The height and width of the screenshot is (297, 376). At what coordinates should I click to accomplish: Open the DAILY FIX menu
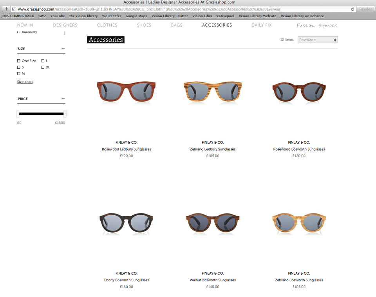tap(262, 25)
